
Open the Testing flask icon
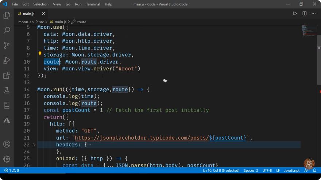coord(7,90)
